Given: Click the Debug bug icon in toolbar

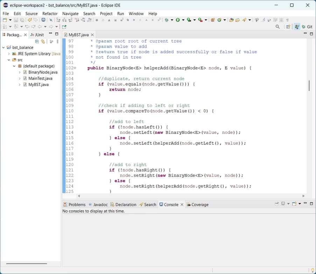Looking at the screenshot, I should click(167, 20).
